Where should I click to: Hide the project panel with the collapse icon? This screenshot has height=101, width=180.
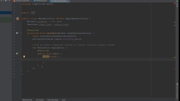coord(9,1)
